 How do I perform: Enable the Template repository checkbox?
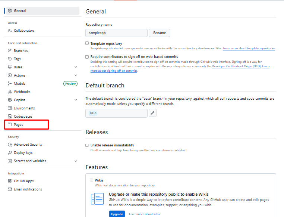pyautogui.click(x=87, y=43)
